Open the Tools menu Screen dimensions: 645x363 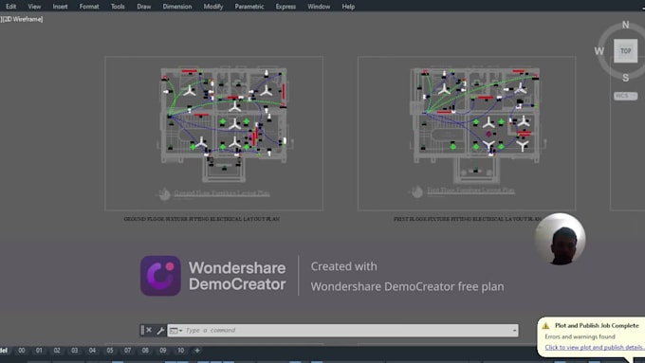(x=118, y=7)
